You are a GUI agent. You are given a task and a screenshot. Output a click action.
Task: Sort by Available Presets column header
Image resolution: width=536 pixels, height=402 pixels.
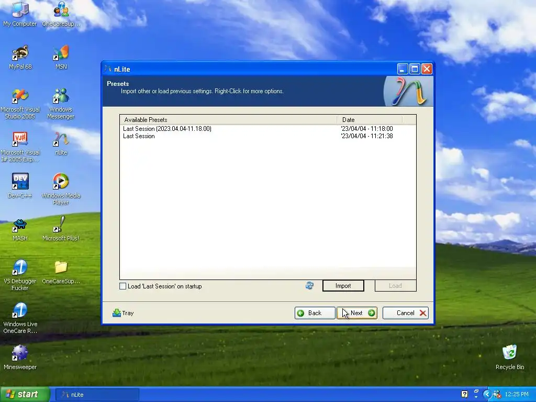(x=228, y=120)
